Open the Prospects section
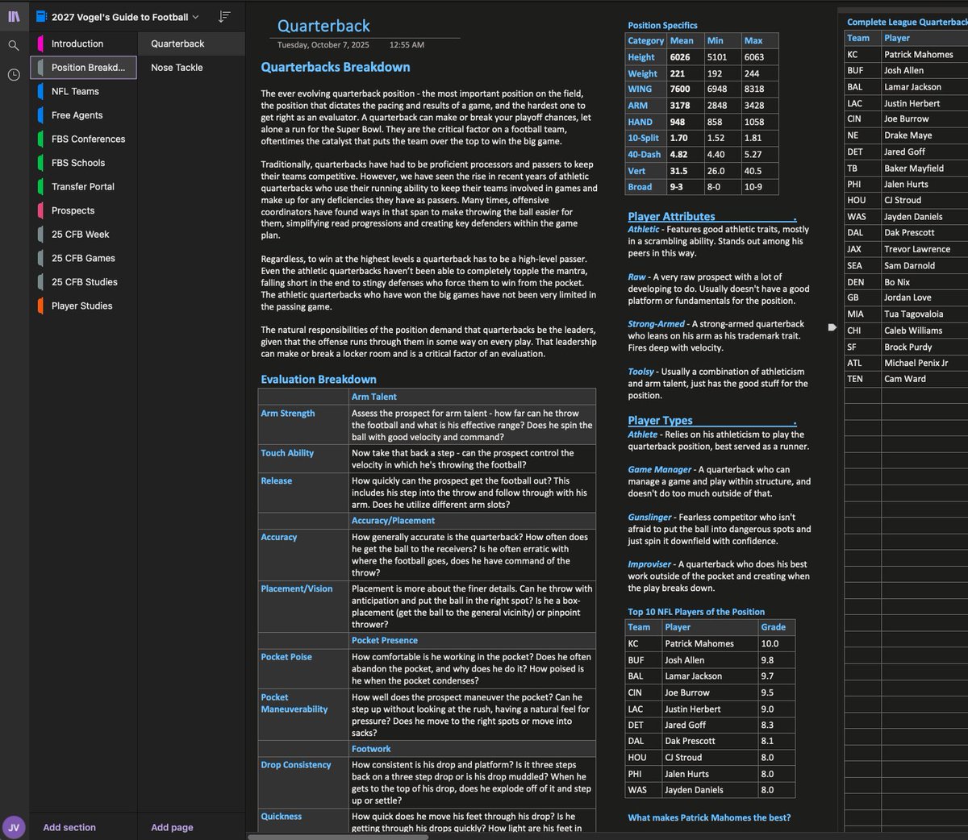Viewport: 968px width, 840px height. 84,210
